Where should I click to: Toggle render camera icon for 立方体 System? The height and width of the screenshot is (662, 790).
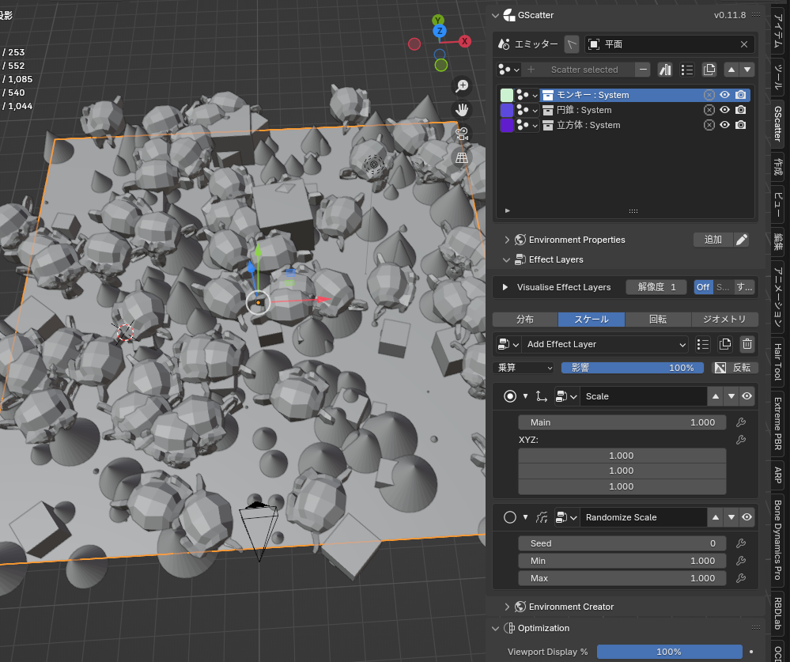741,125
